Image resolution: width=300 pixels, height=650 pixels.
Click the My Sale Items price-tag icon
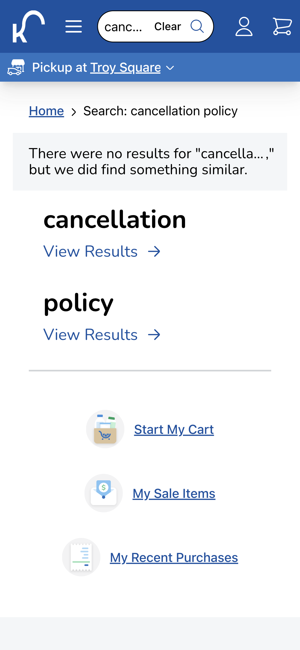click(x=103, y=493)
